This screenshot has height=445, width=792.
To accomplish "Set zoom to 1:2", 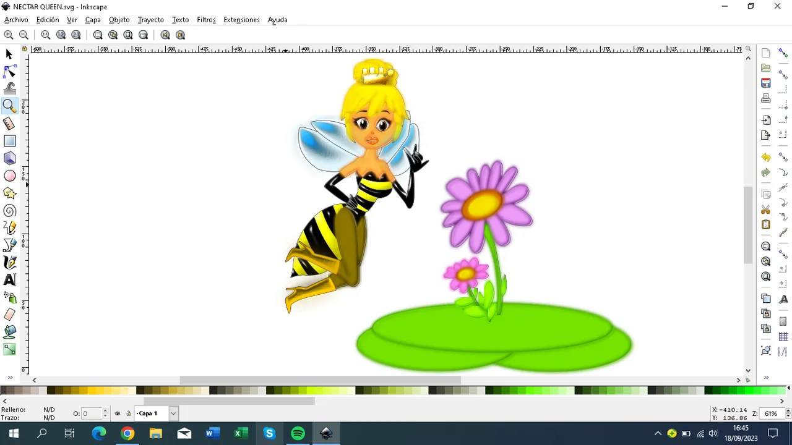I will click(x=61, y=35).
